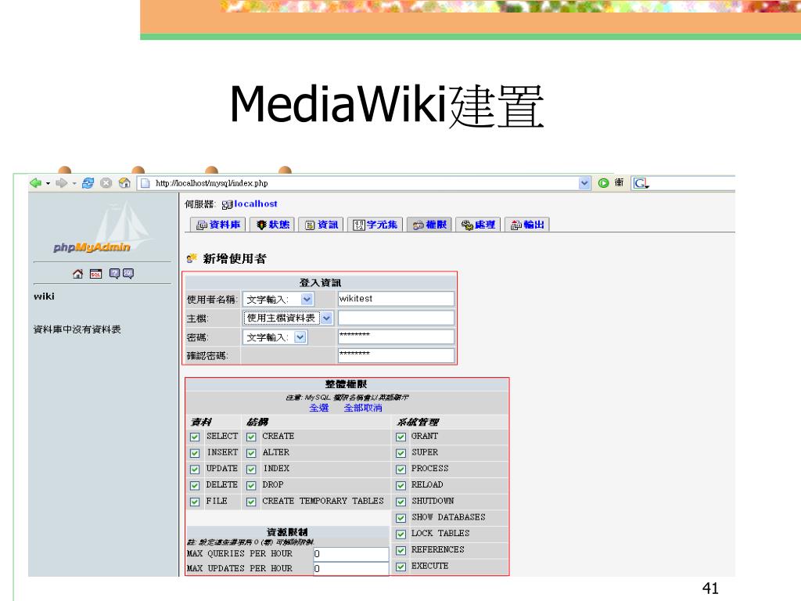Open phpMyAdmin documentation help icon
The height and width of the screenshot is (601, 801).
pos(114,274)
